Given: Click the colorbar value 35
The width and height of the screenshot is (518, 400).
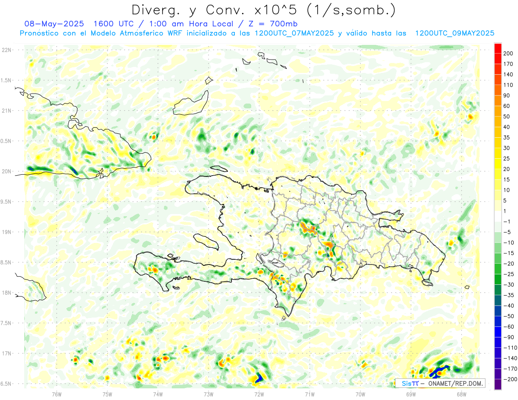Looking at the screenshot, I should (x=507, y=138).
